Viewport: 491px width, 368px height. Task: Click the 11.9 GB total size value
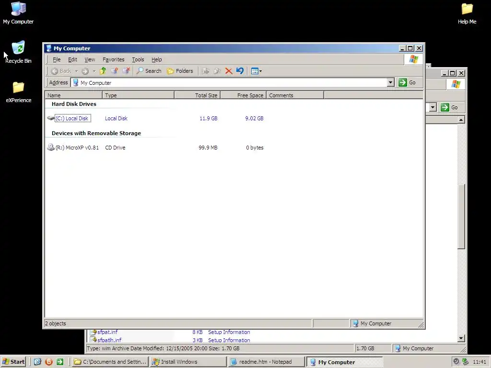pos(208,118)
